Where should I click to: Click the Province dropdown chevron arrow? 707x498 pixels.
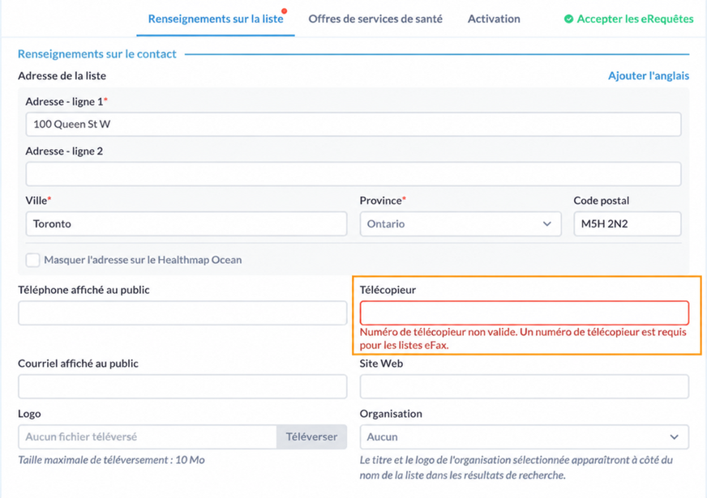coord(547,223)
